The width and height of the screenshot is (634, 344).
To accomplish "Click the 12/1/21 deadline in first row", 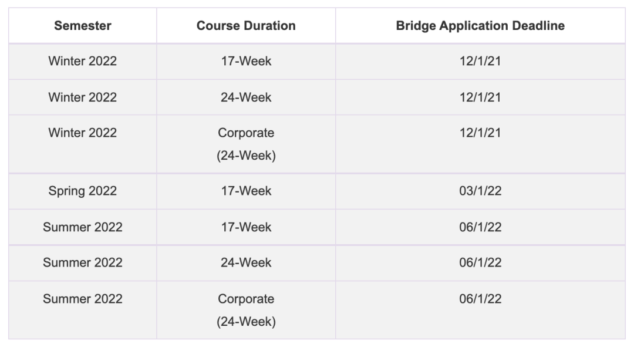I will click(480, 61).
